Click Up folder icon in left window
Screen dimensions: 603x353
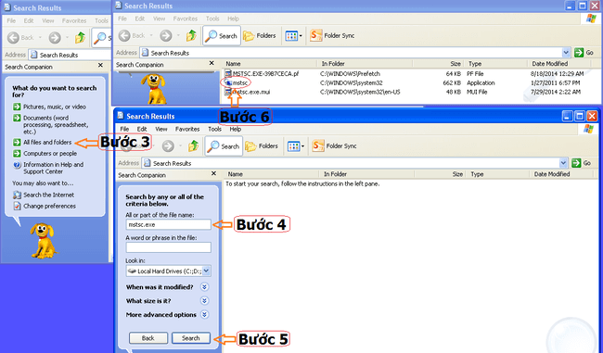[x=80, y=38]
